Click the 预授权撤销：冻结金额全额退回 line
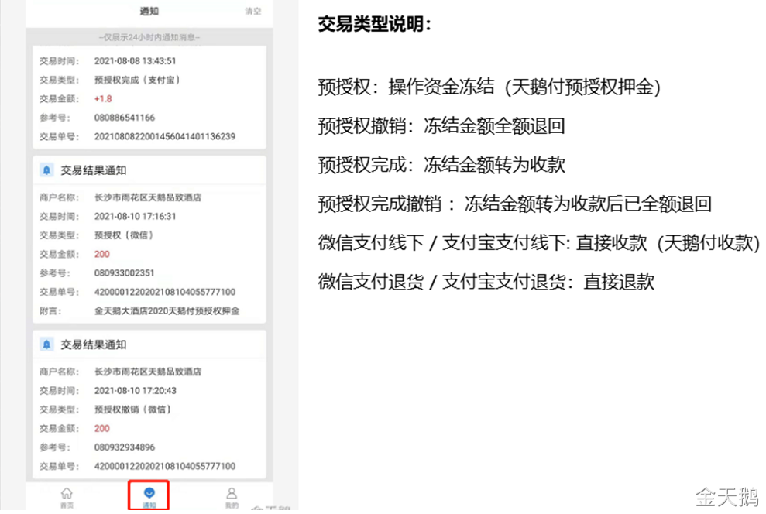The height and width of the screenshot is (514, 766). tap(441, 126)
